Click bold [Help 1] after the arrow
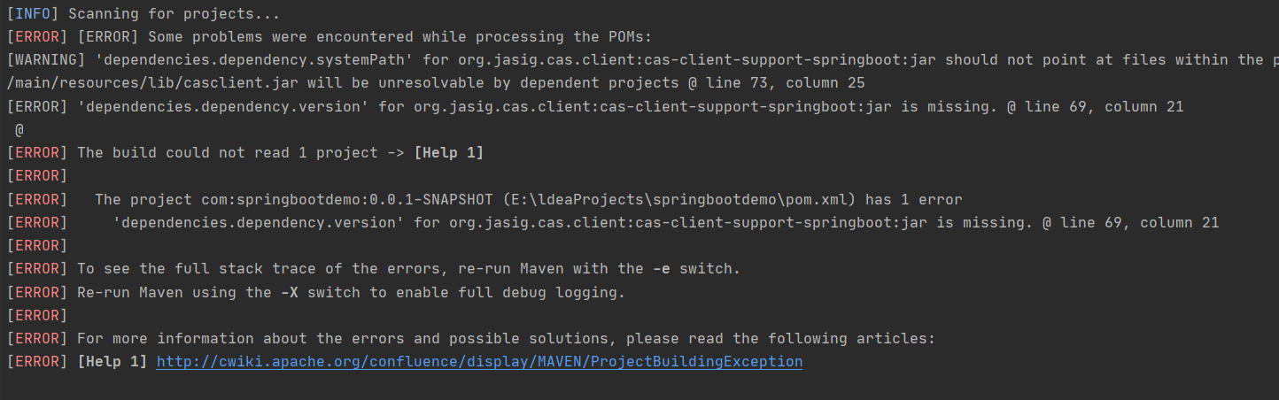The width and height of the screenshot is (1279, 400). [448, 152]
